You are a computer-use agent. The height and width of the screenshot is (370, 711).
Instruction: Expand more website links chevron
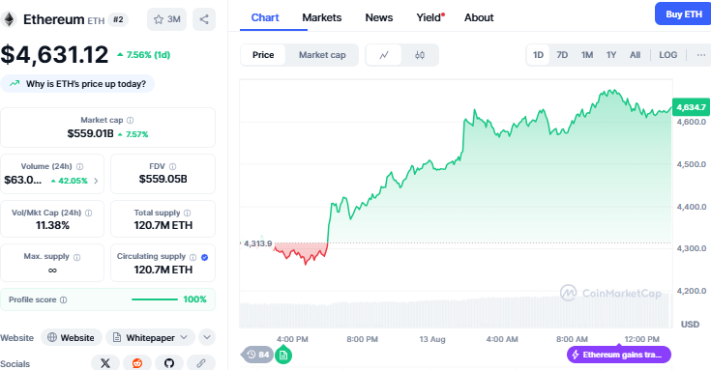(x=207, y=337)
